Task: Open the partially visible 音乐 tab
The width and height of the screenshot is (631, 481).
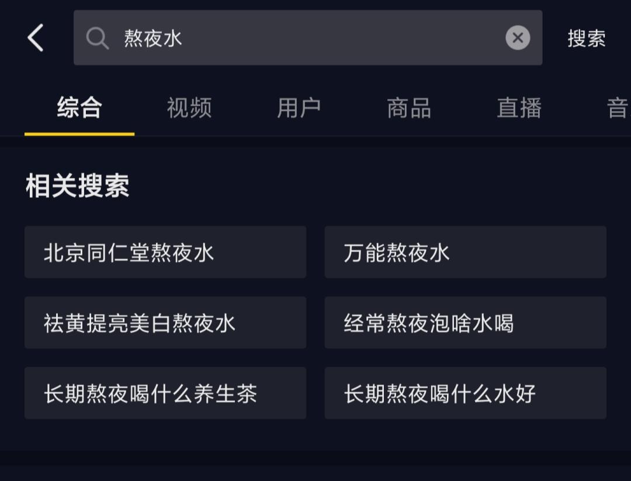Action: coord(616,109)
